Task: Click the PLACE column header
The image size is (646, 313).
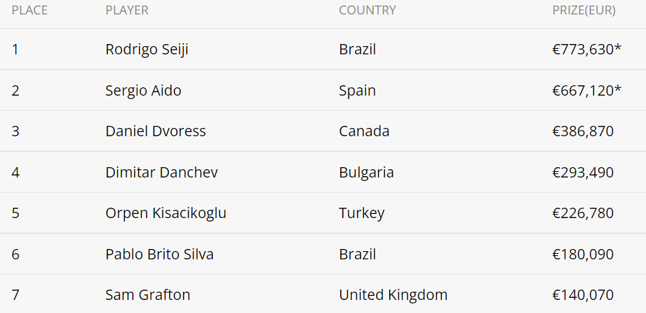Action: pos(30,10)
